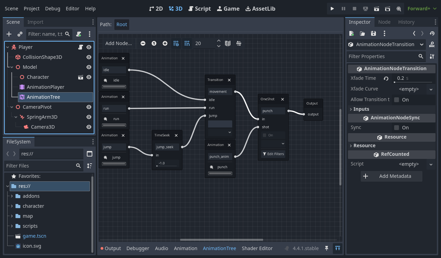This screenshot has width=441, height=258.
Task: Open documentation for AnimationNodeTransition
Action: click(432, 44)
